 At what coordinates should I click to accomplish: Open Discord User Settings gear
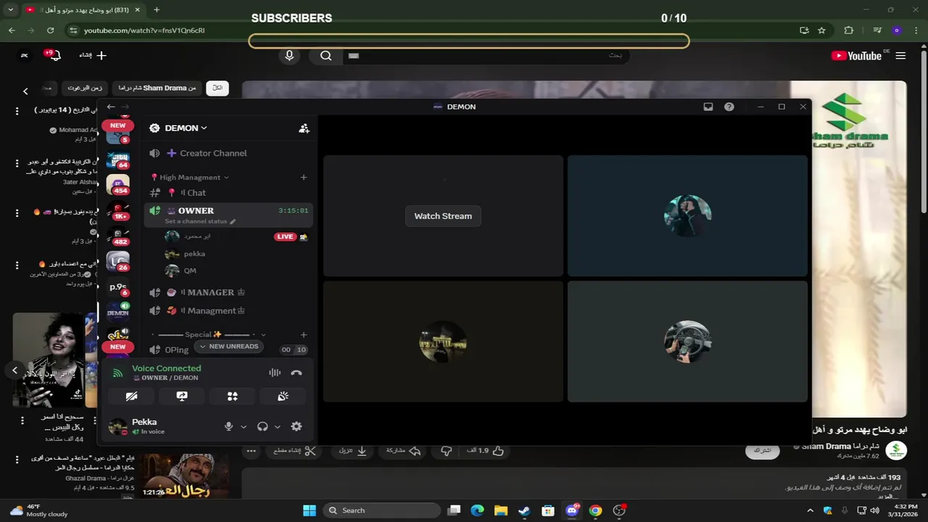(296, 426)
